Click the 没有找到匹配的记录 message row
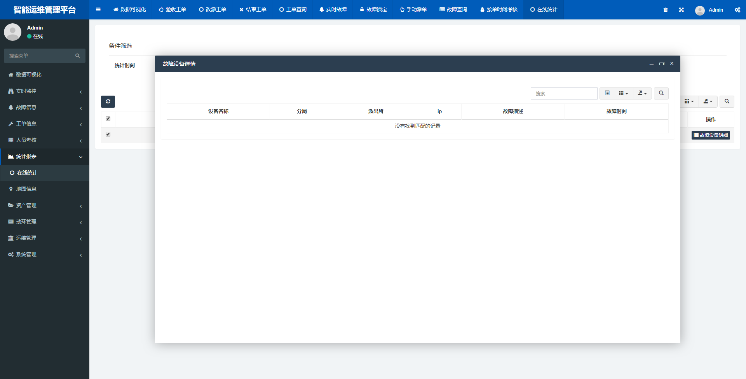Viewport: 746px width, 379px height. [x=418, y=126]
